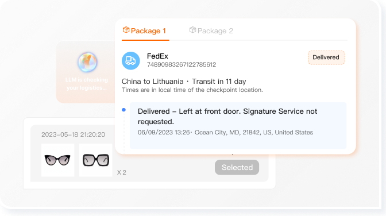
Task: Click the blue FedEx delivery truck icon
Action: (131, 60)
